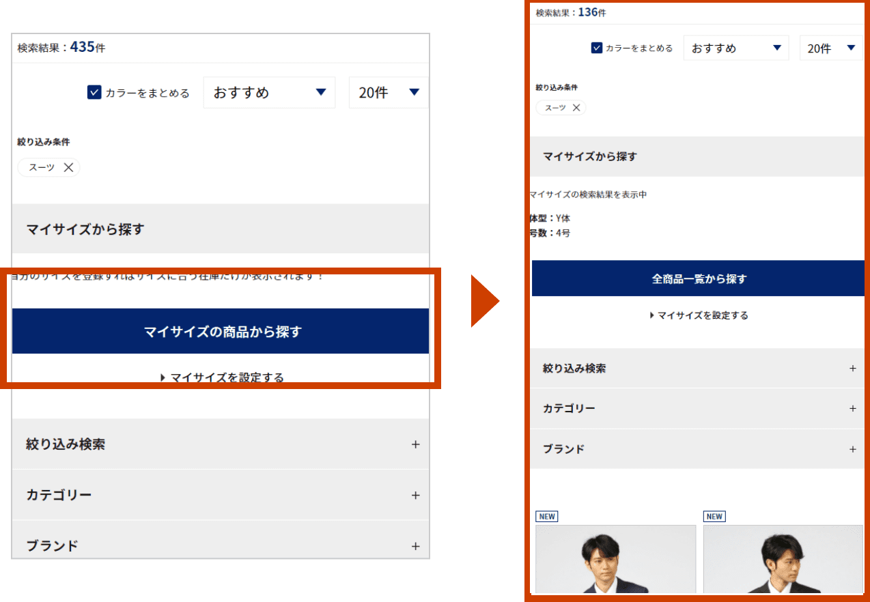Viewport: 870px width, 602px height.
Task: Uncheck カラーをまとめる checkbox in left panel
Action: (x=94, y=93)
